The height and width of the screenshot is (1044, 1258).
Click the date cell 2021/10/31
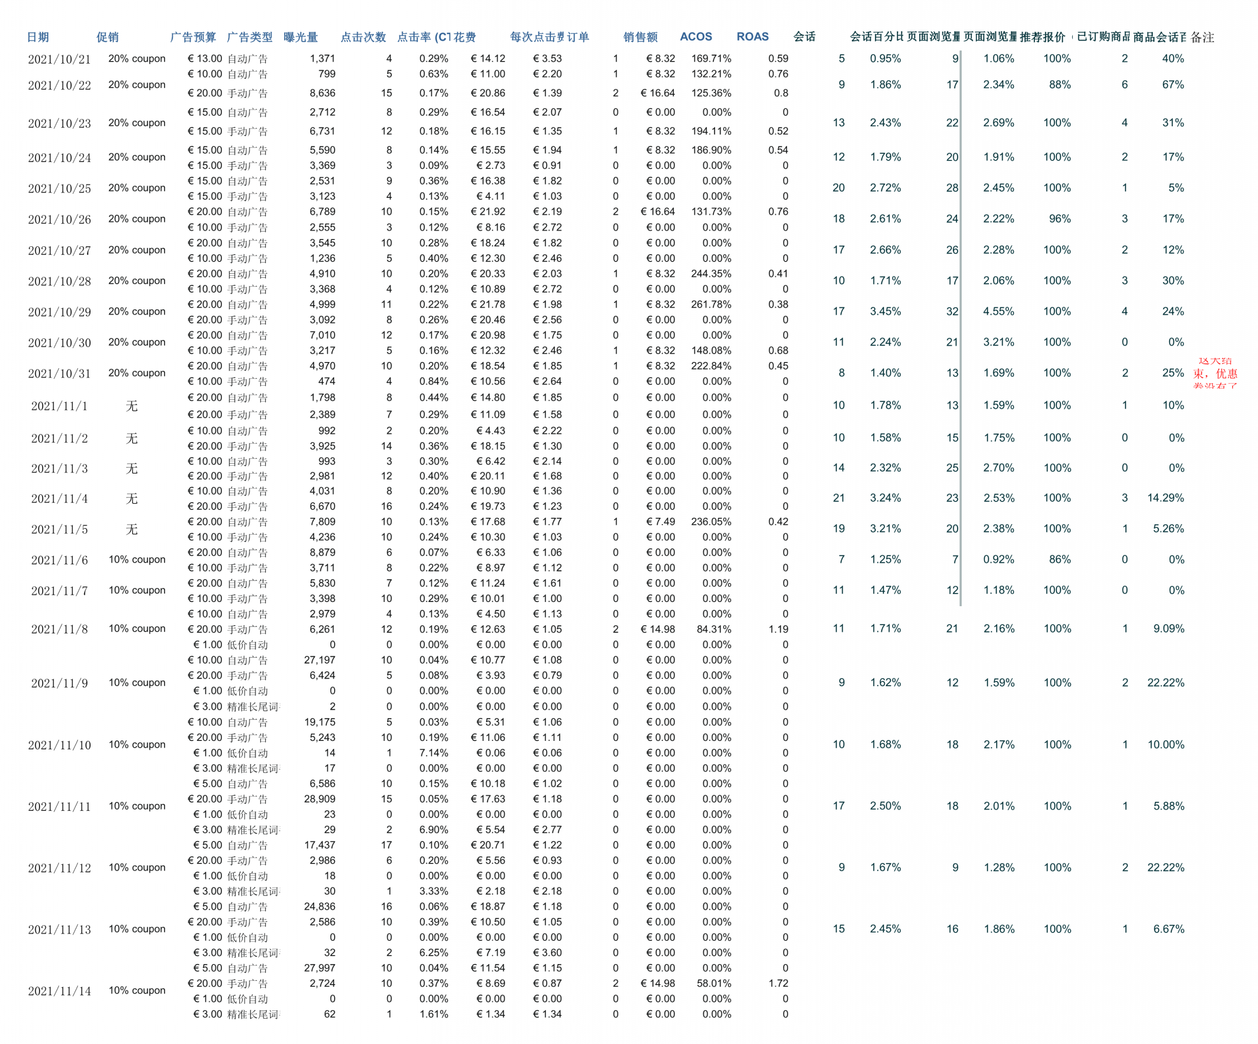point(59,374)
